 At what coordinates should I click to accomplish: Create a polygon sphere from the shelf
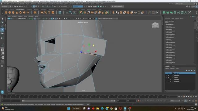(x=6, y=12)
